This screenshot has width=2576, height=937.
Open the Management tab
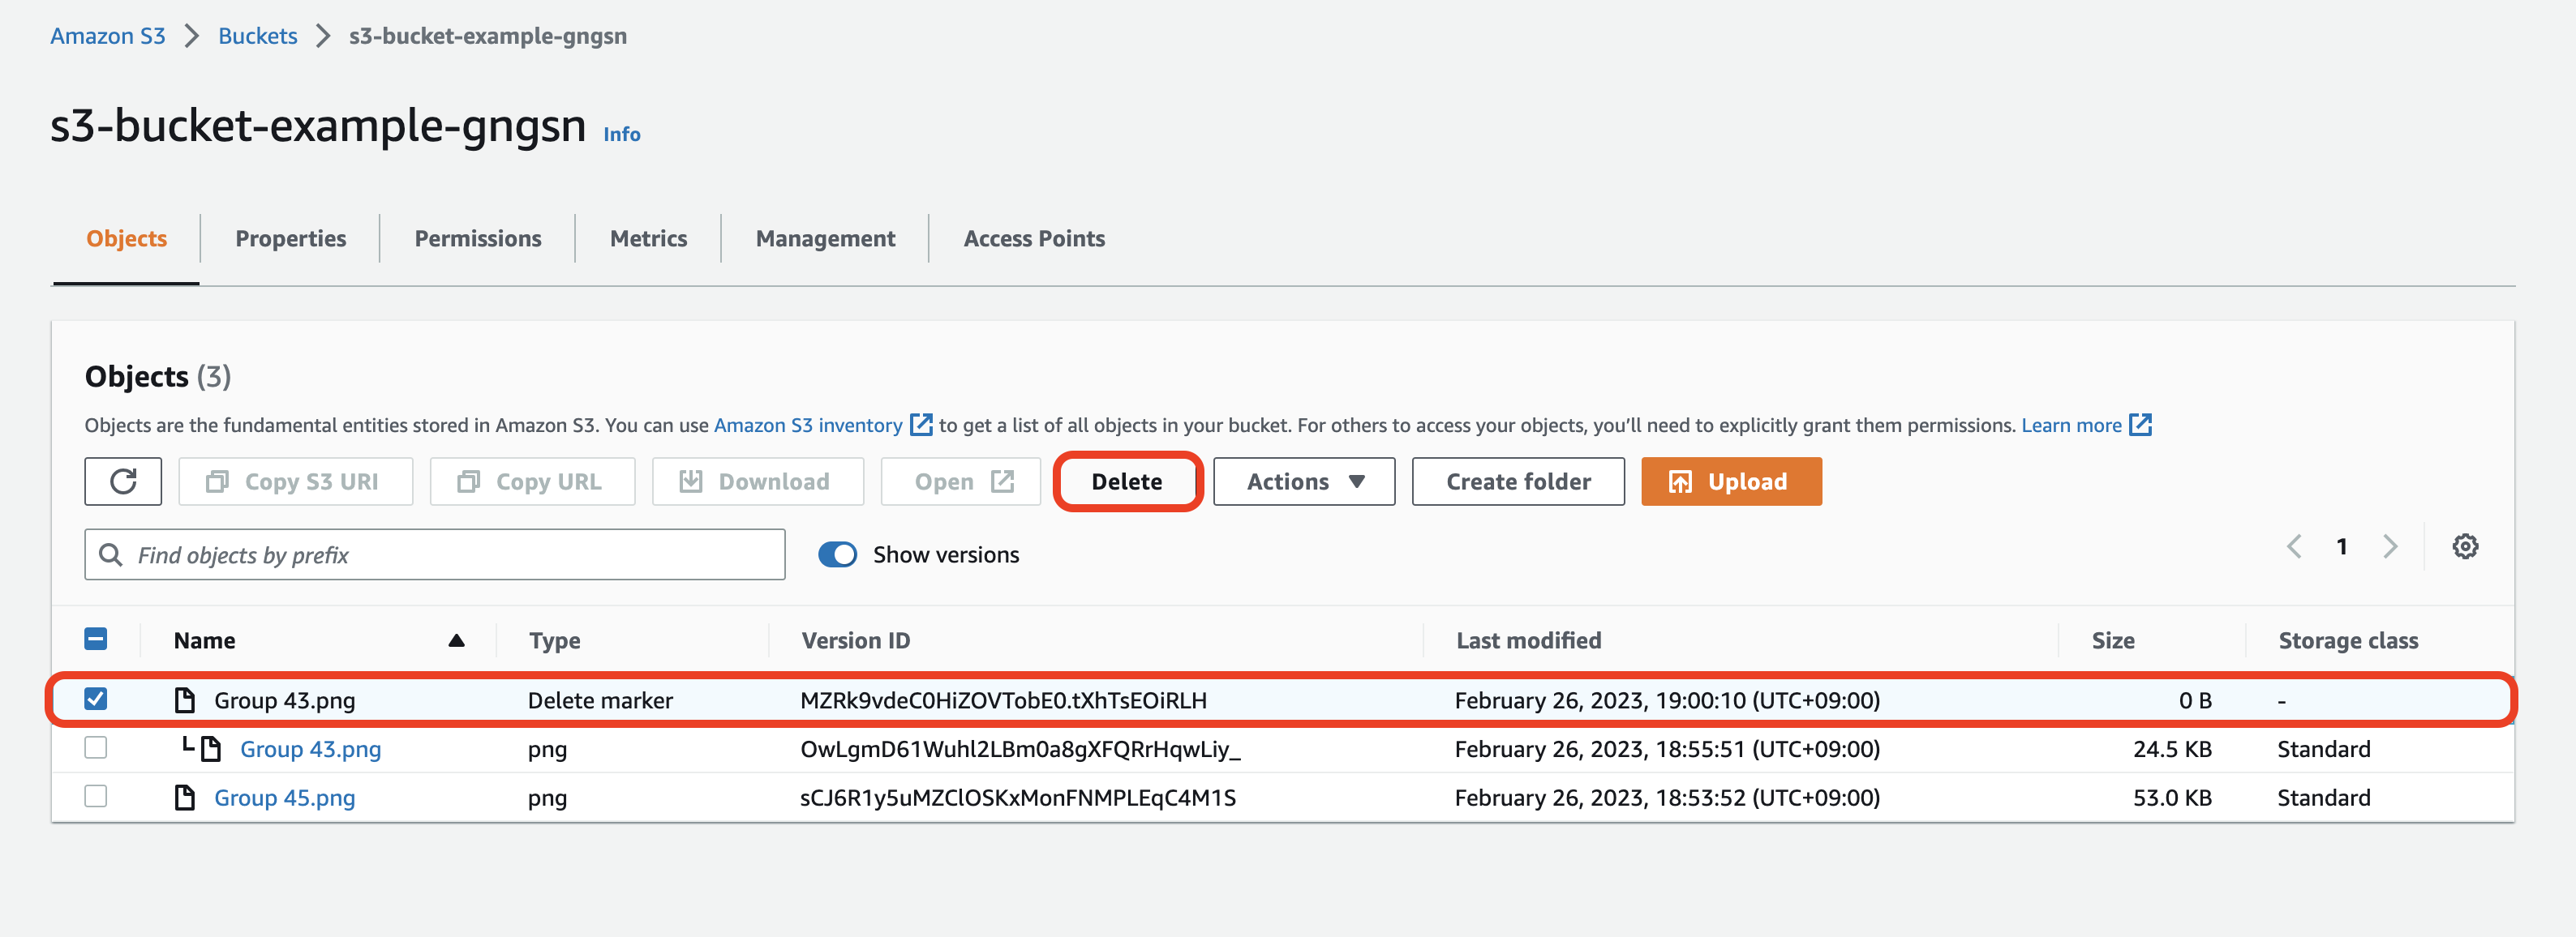(825, 239)
